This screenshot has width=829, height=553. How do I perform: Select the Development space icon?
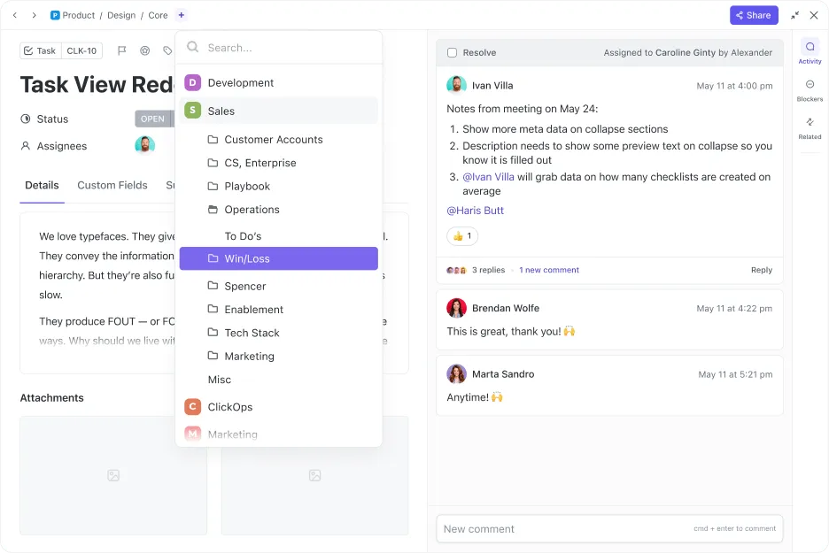pyautogui.click(x=192, y=82)
